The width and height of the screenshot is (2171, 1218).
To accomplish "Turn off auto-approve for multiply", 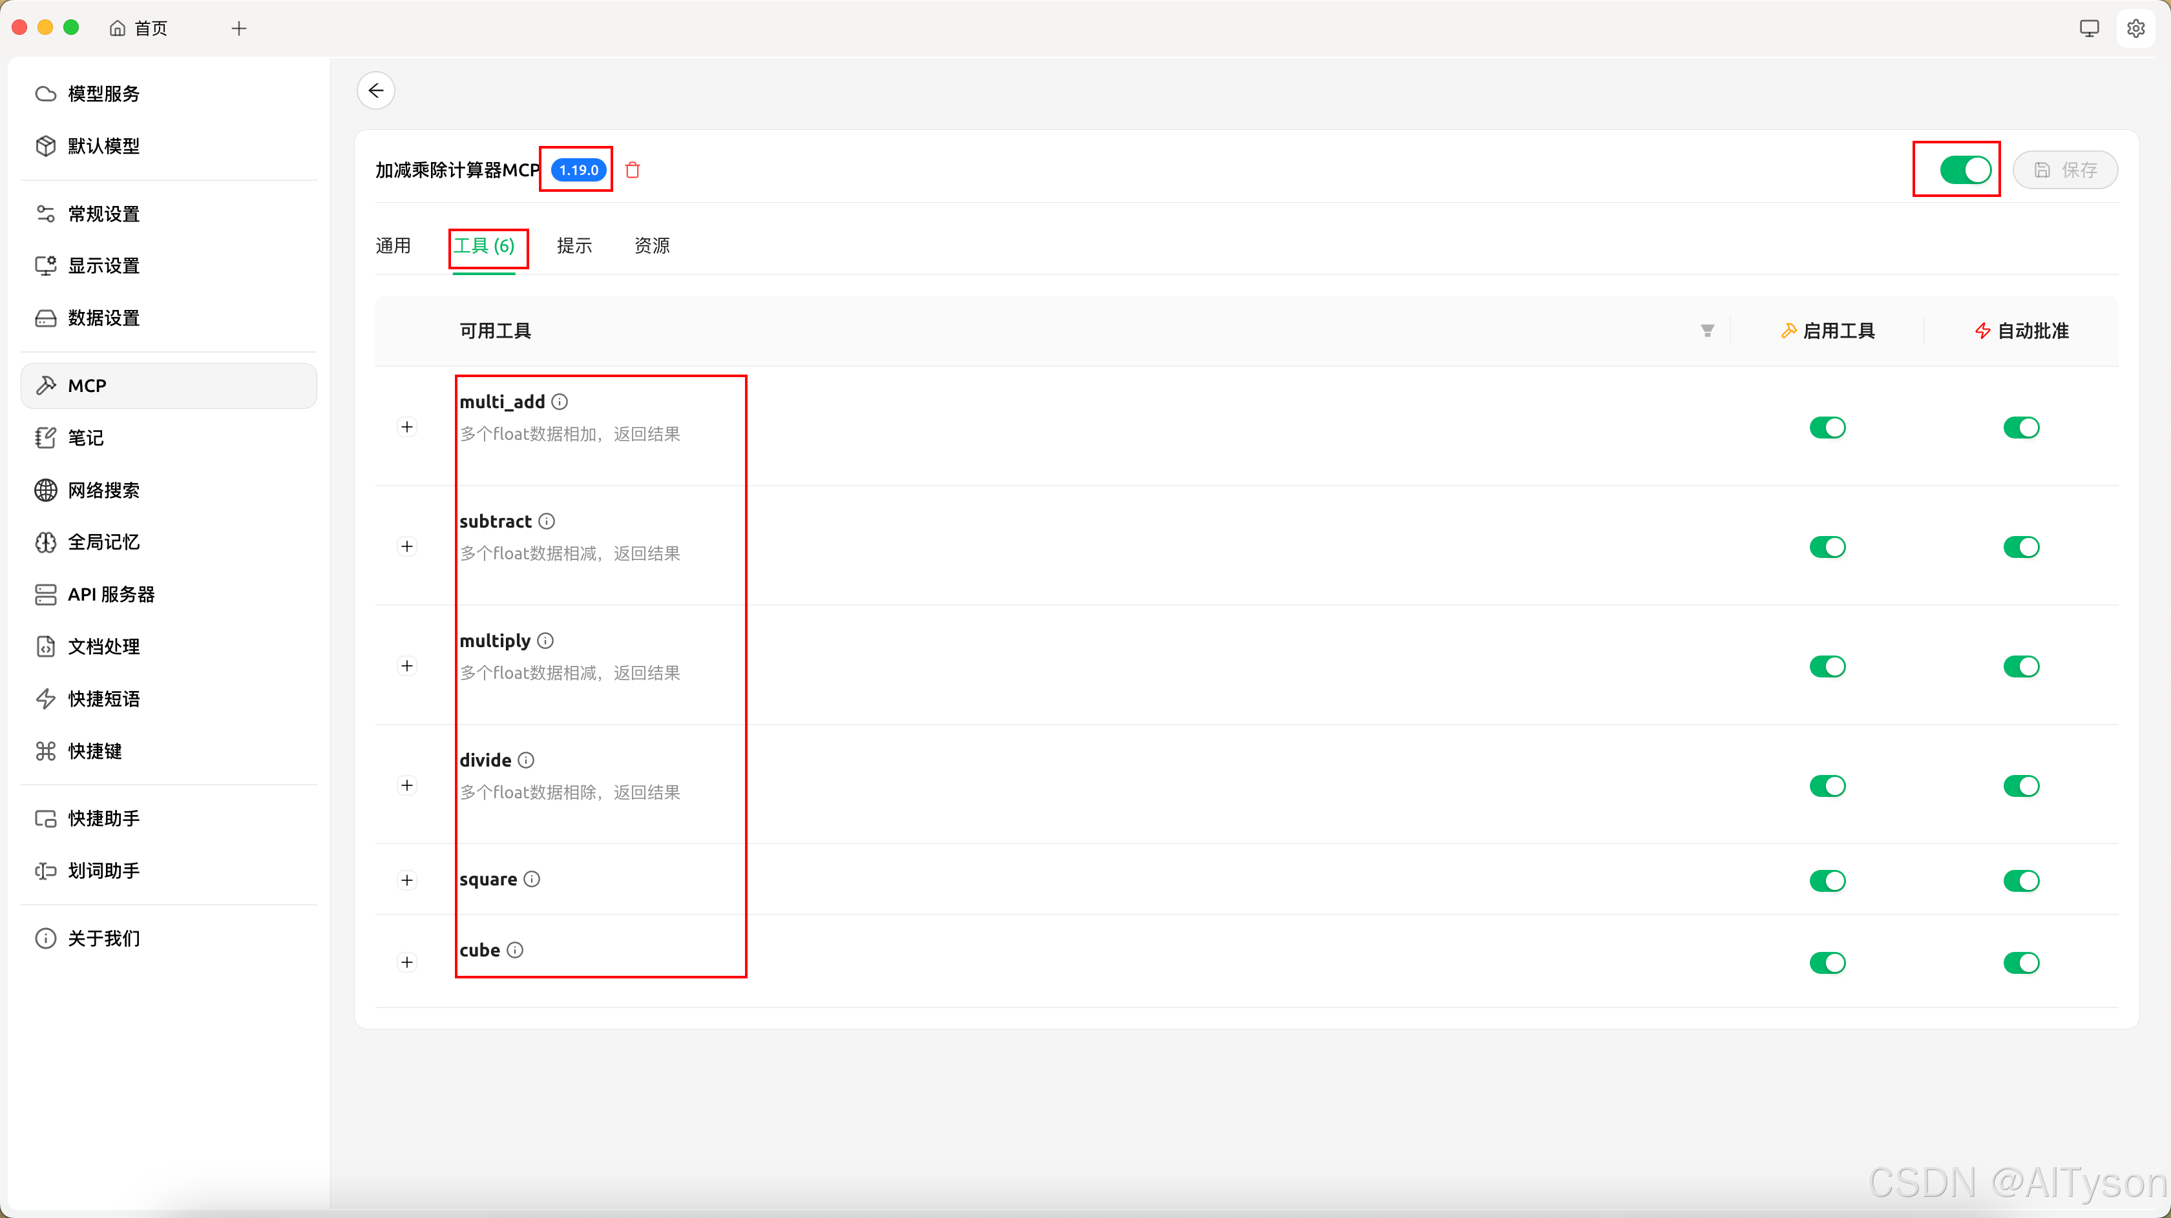I will click(x=2020, y=666).
